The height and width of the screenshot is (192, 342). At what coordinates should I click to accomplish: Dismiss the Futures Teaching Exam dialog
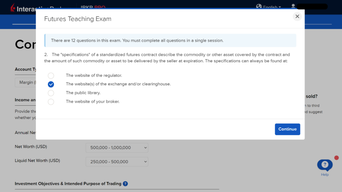297,16
